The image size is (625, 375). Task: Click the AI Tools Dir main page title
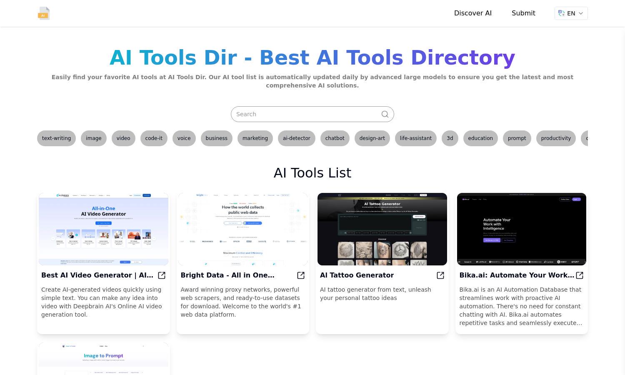(312, 57)
